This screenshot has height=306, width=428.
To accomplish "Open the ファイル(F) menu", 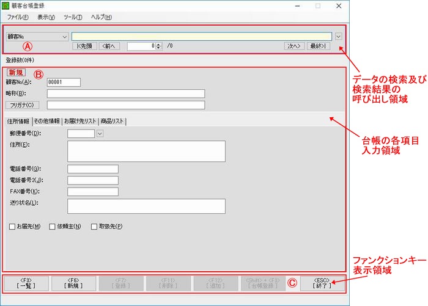I will point(18,17).
